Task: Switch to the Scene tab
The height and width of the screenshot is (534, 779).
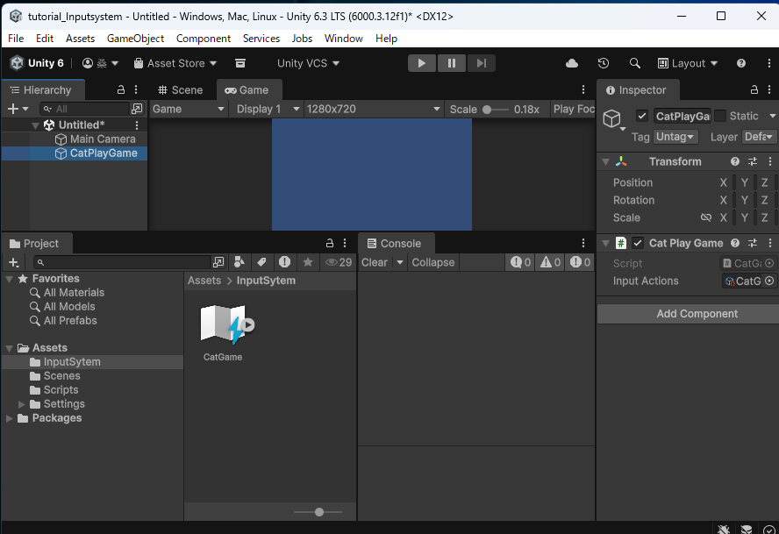Action: tap(180, 90)
